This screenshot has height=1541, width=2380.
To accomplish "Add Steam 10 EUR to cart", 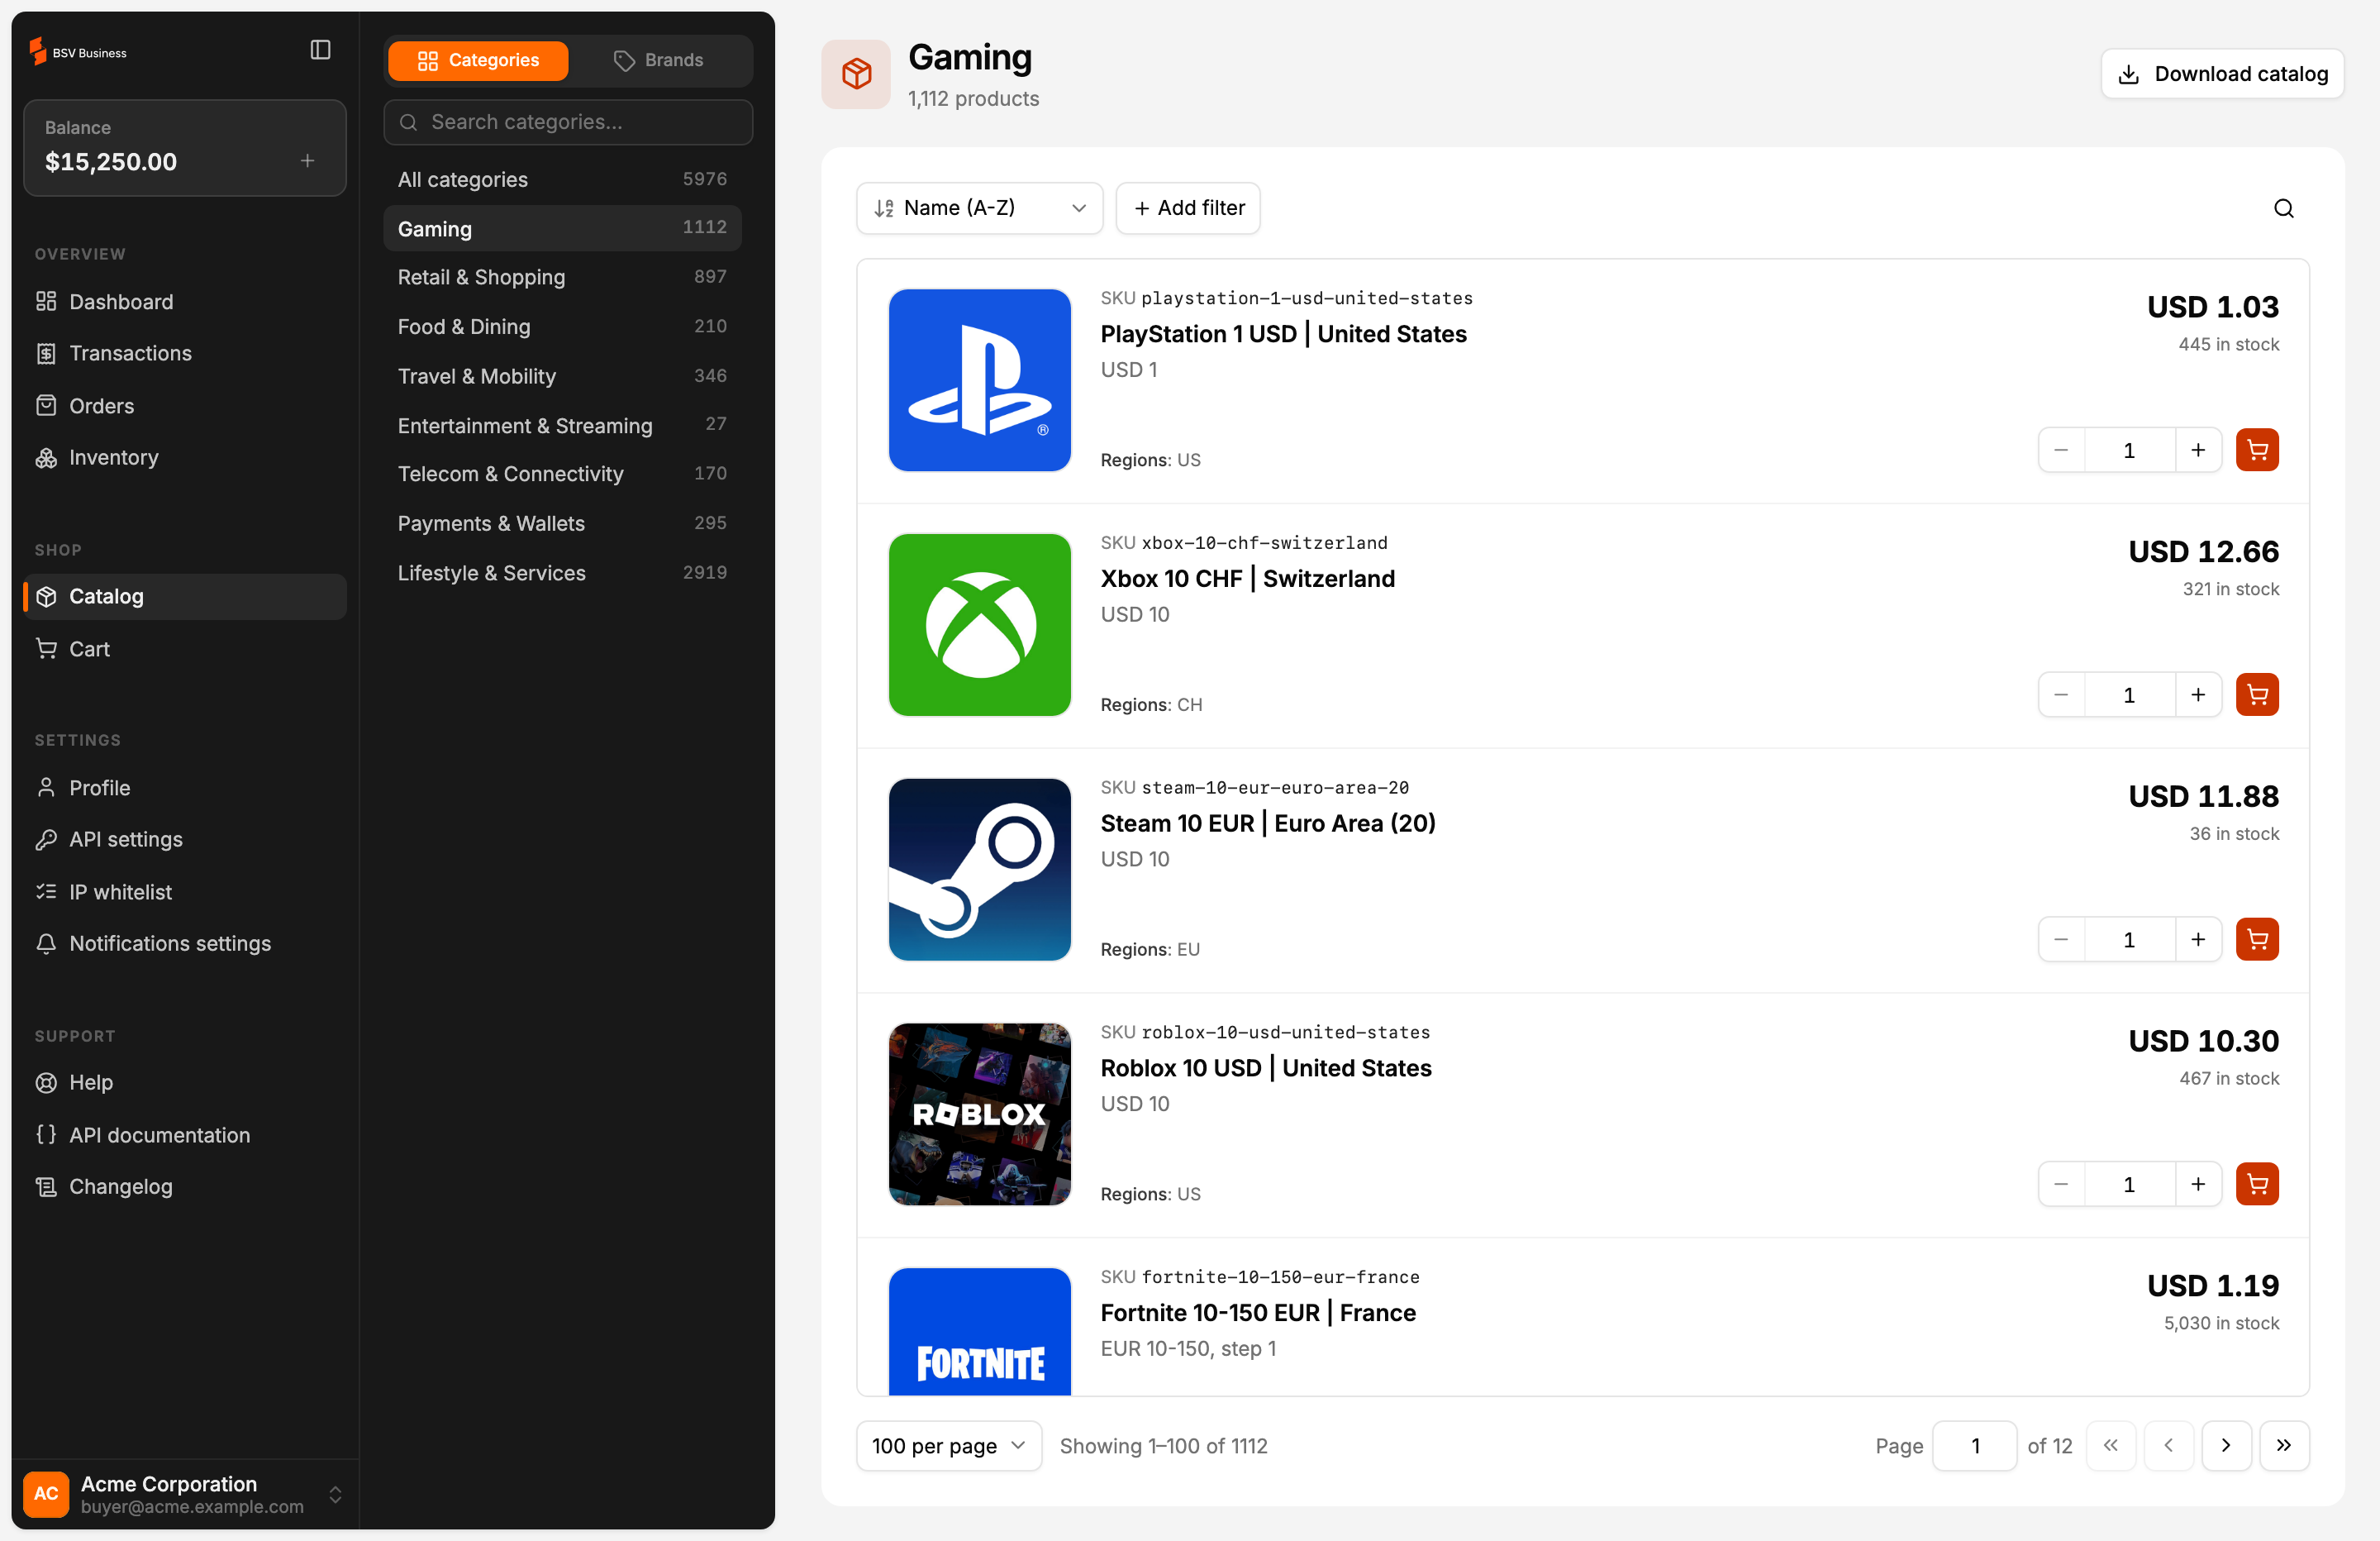I will [2257, 940].
